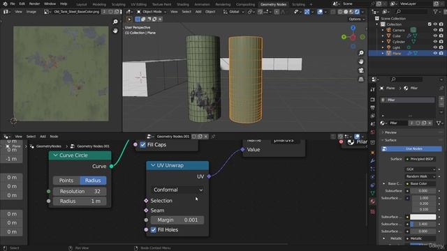Click the Subsurface IOR 1.400 slider
Image resolution: width=447 pixels, height=251 pixels.
coord(423,224)
